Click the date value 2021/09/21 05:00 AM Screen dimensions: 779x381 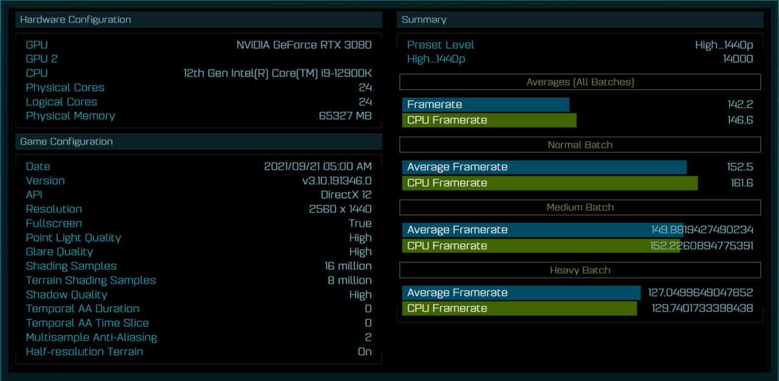point(318,166)
